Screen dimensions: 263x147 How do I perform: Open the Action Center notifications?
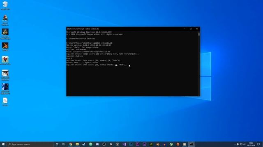click(x=258, y=144)
